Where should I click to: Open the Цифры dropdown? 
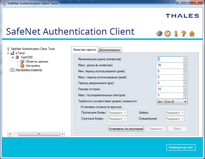[175, 113]
